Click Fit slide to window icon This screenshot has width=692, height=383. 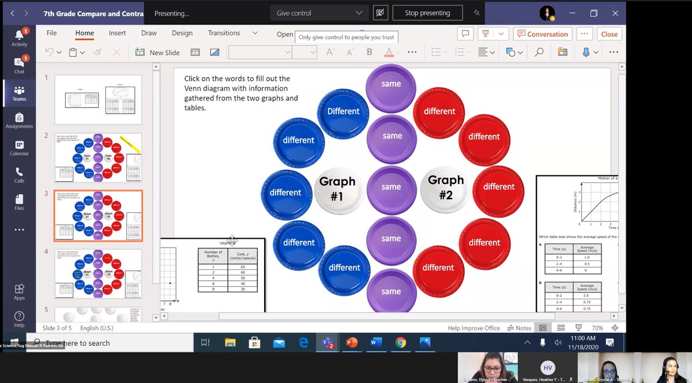(615, 328)
